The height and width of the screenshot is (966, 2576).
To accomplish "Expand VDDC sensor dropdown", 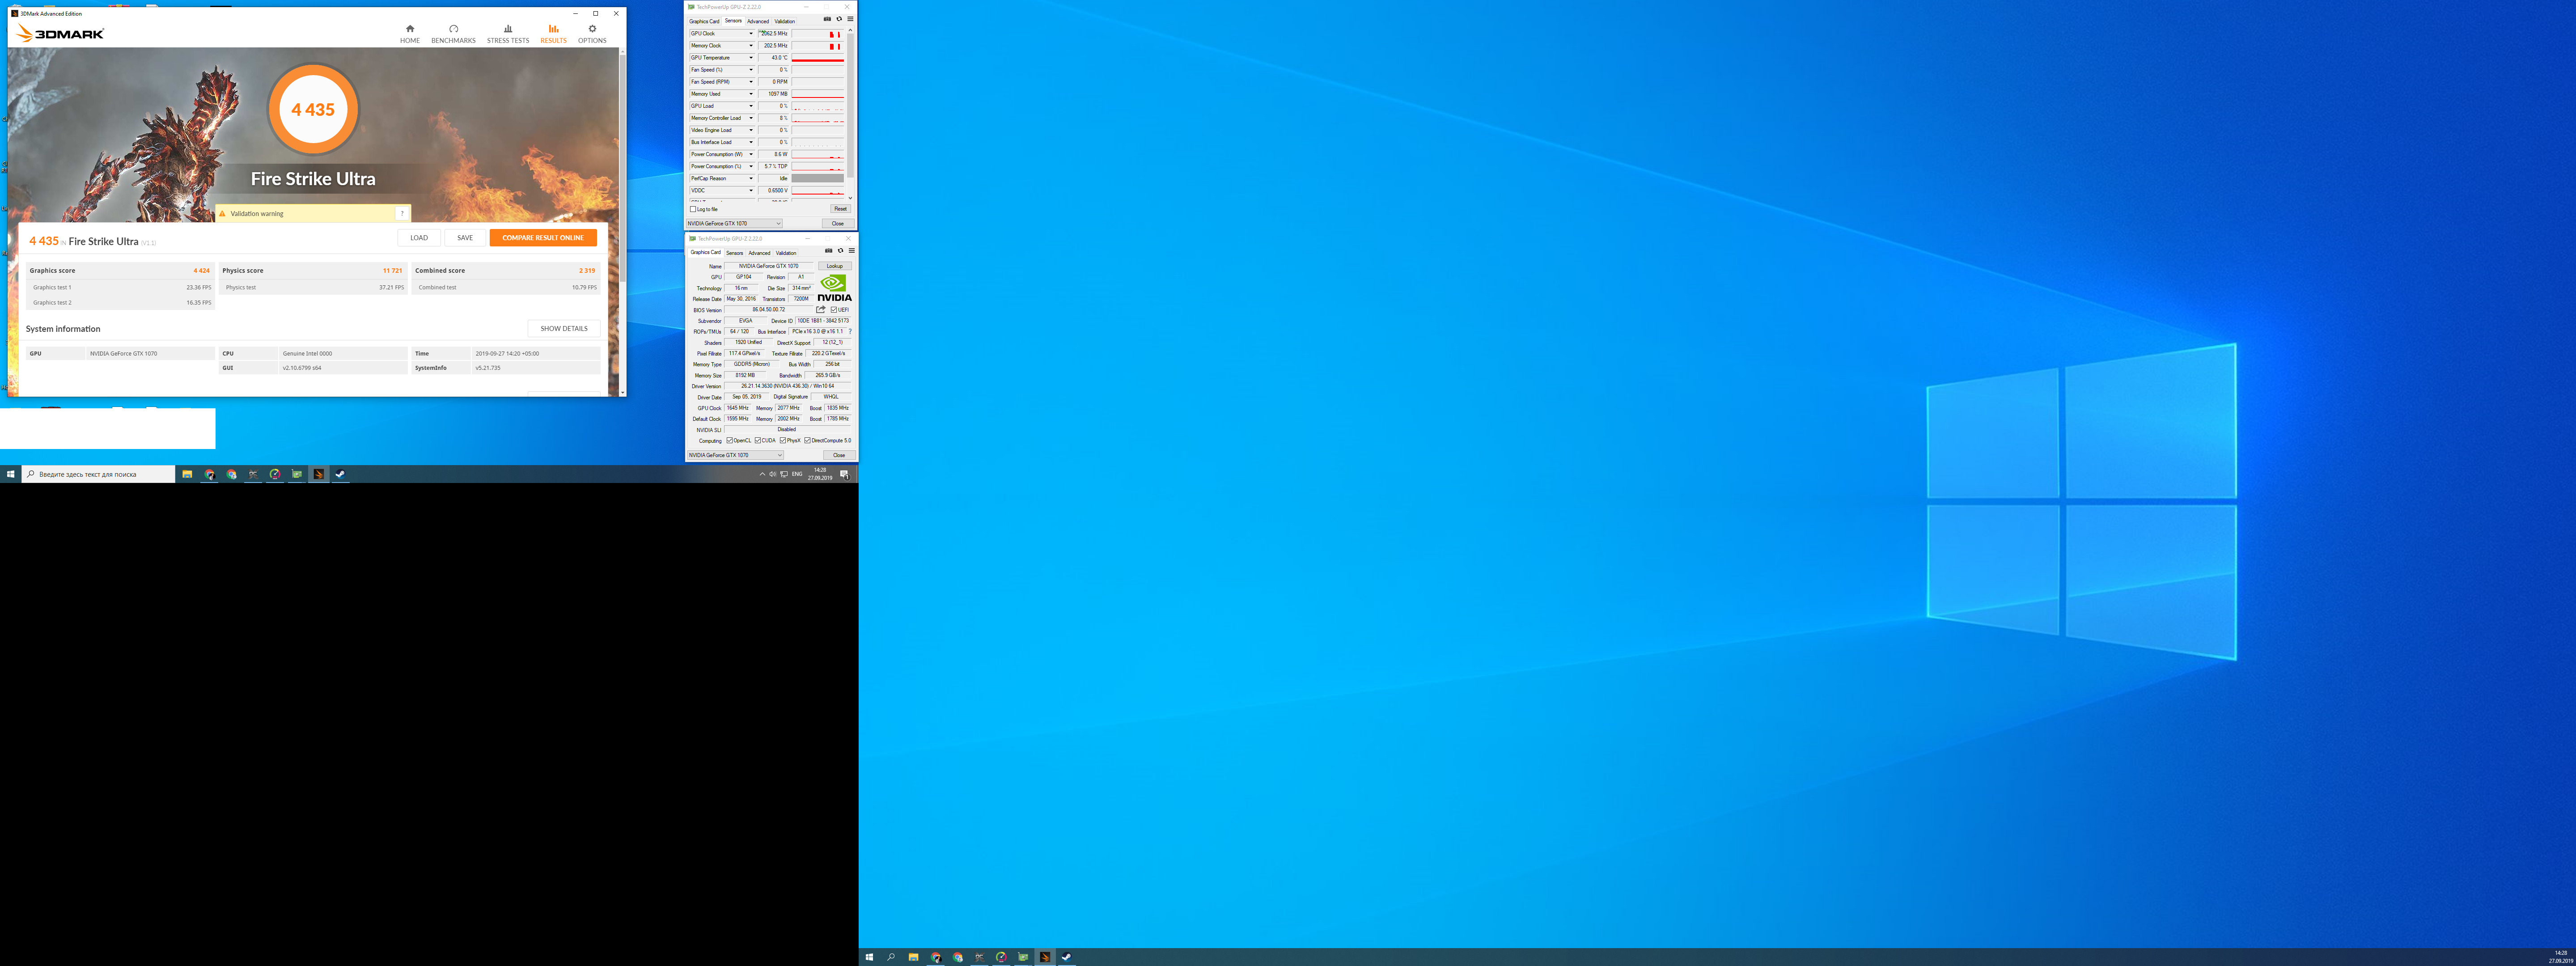I will 751,190.
